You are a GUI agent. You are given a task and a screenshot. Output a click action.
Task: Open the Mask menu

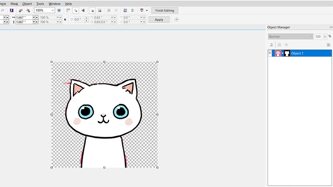tap(14, 4)
